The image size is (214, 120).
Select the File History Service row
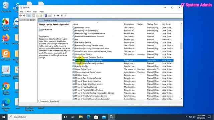tap(123, 42)
